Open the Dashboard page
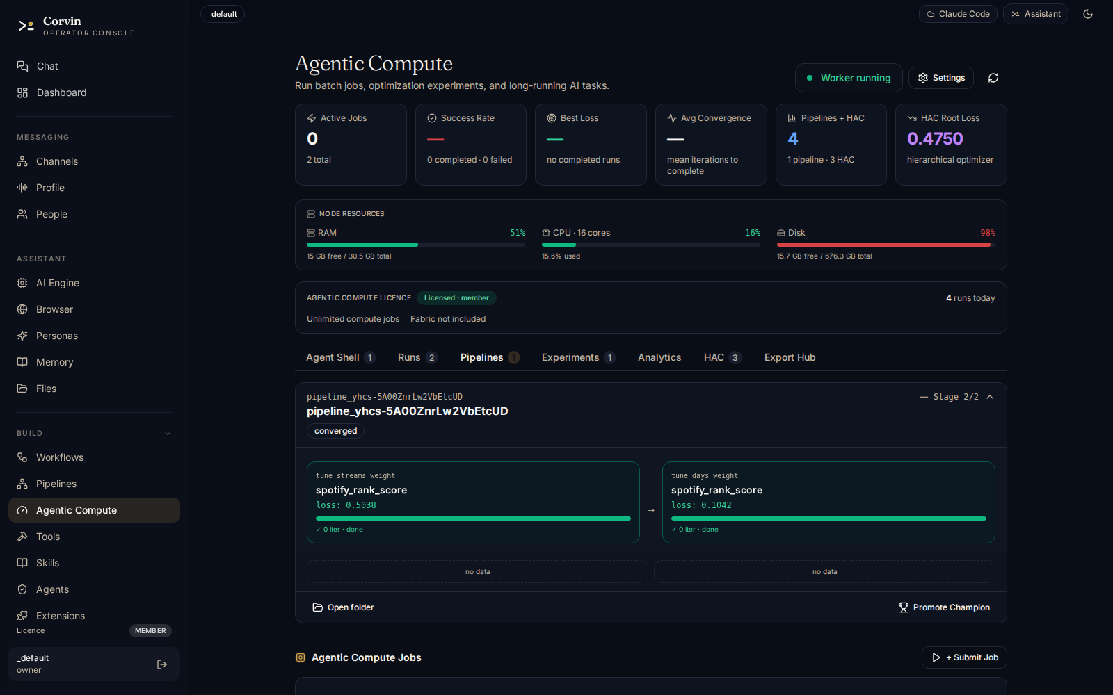This screenshot has height=695, width=1113. click(x=94, y=92)
